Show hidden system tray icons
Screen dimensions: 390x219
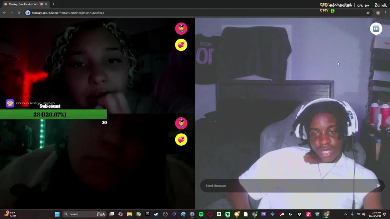pyautogui.click(x=346, y=214)
